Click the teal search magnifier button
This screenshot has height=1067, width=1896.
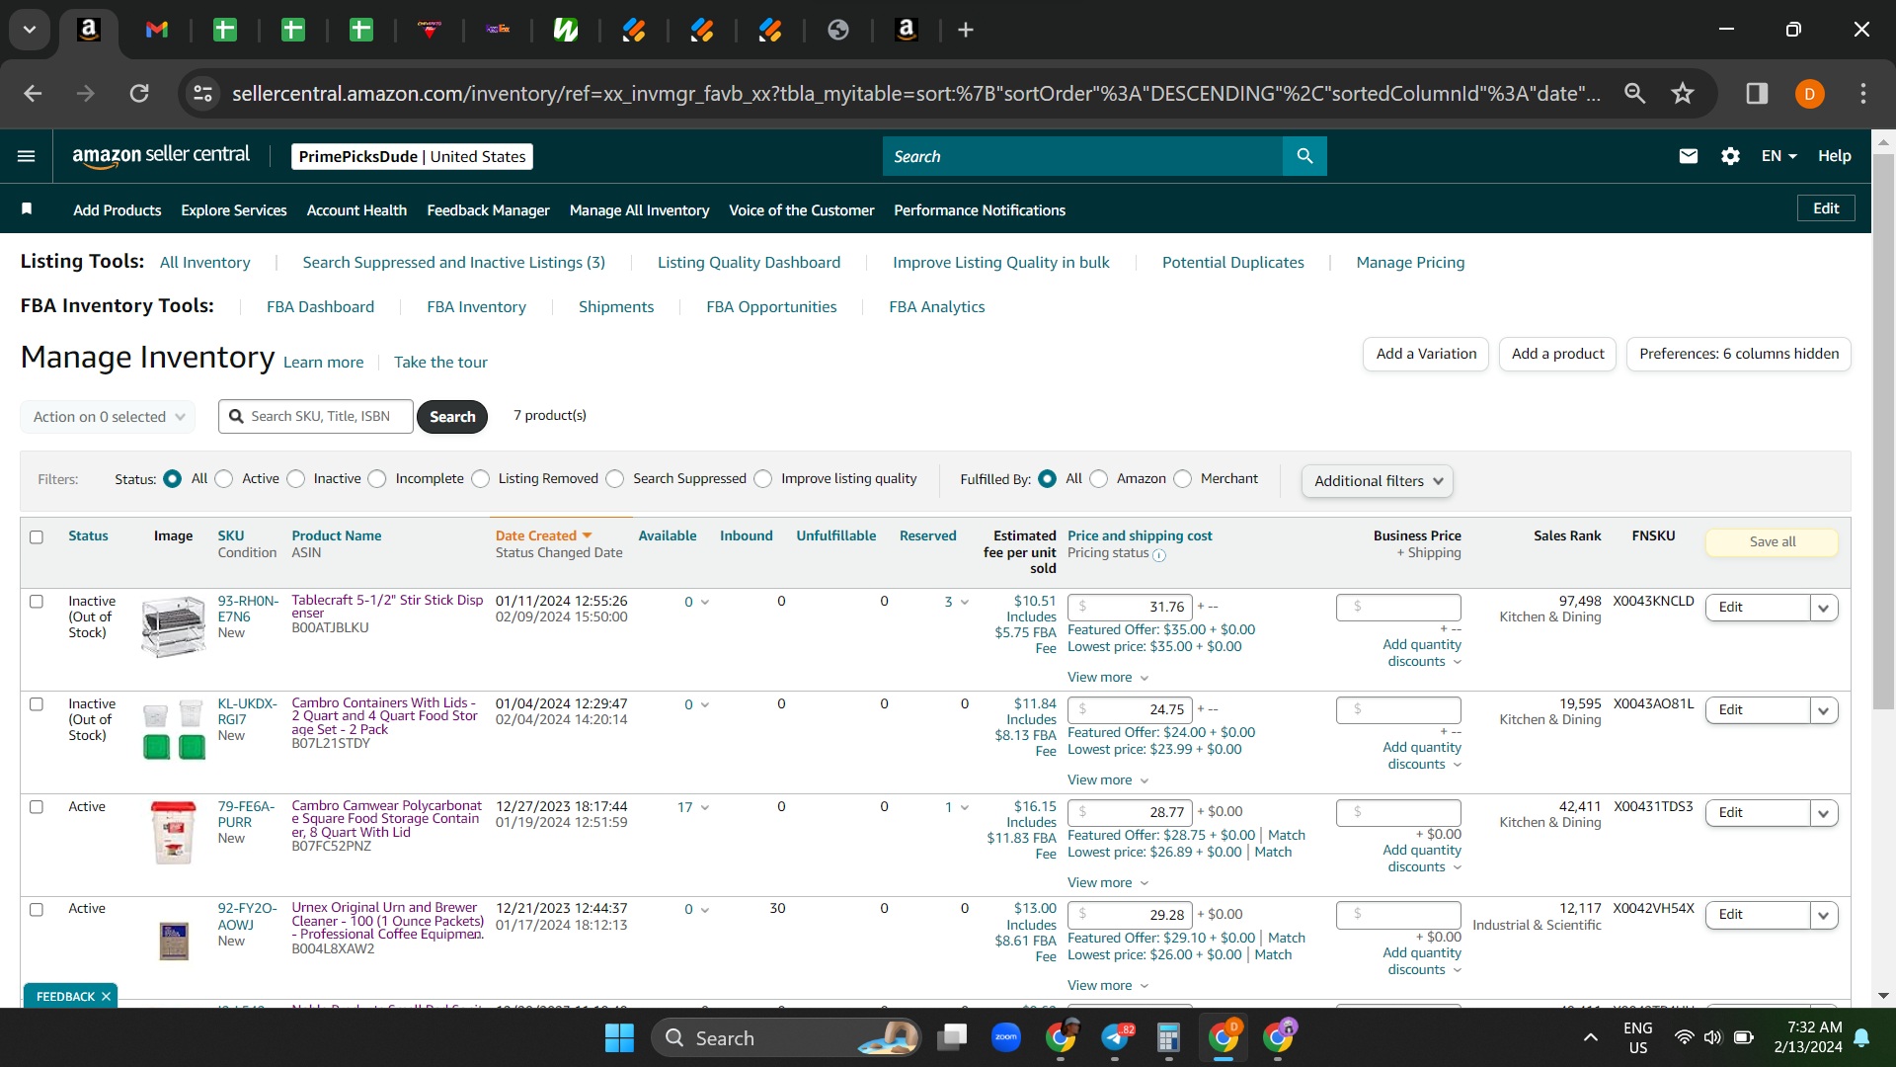[x=1304, y=156]
